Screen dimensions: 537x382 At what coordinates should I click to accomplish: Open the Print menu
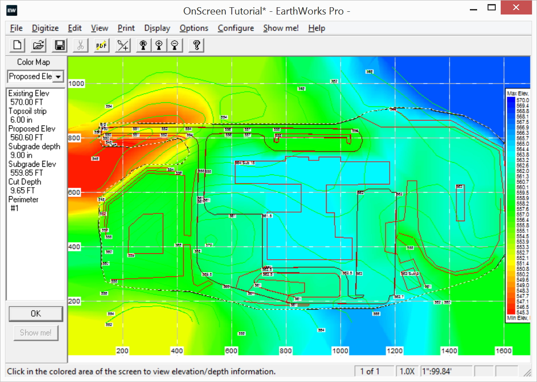pos(126,28)
